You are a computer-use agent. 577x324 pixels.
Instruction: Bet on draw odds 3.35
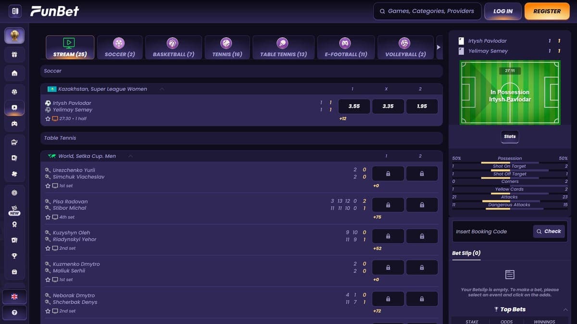click(388, 106)
